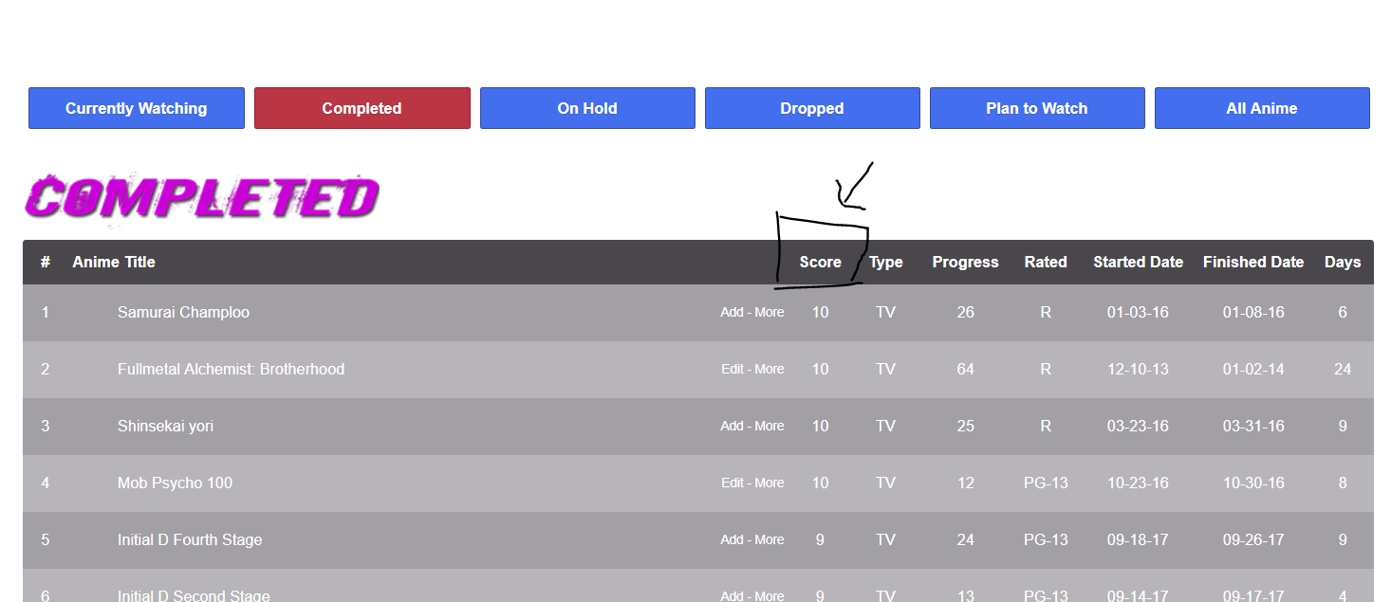
Task: Click TV type in Fullmetal Alchemist row
Action: click(886, 369)
